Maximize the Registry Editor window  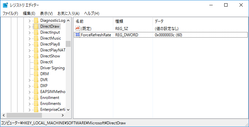[226, 5]
